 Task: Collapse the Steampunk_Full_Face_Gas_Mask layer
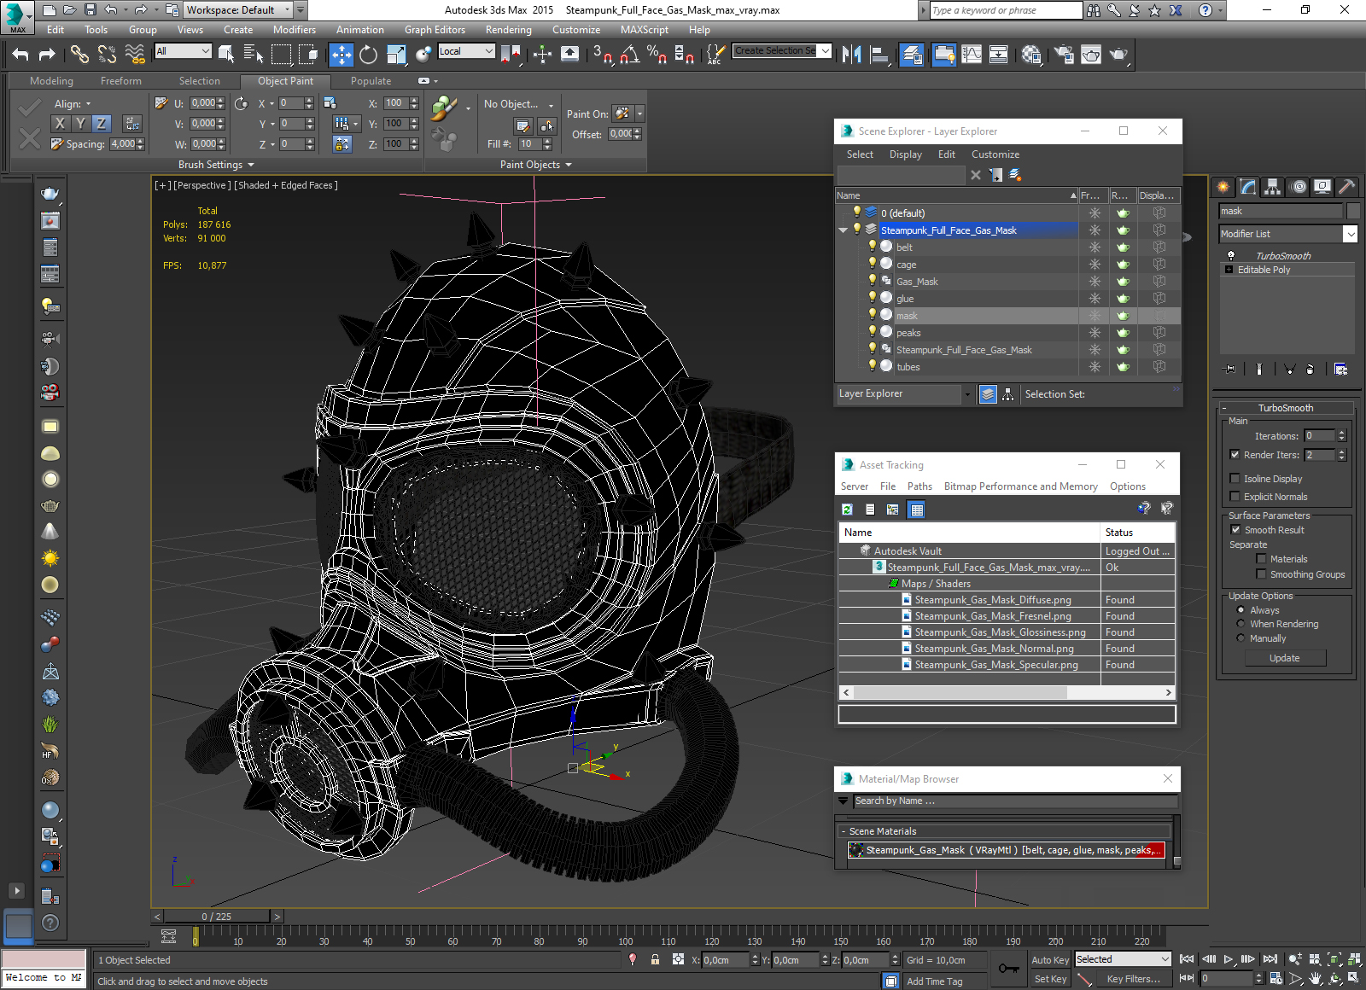(x=844, y=230)
